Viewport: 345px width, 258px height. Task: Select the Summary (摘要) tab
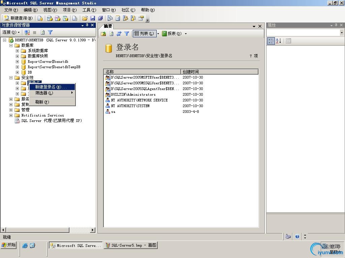pyautogui.click(x=108, y=26)
